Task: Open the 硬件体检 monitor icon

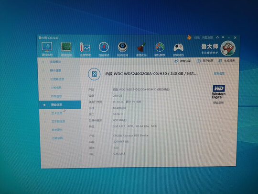Action: tap(47, 46)
